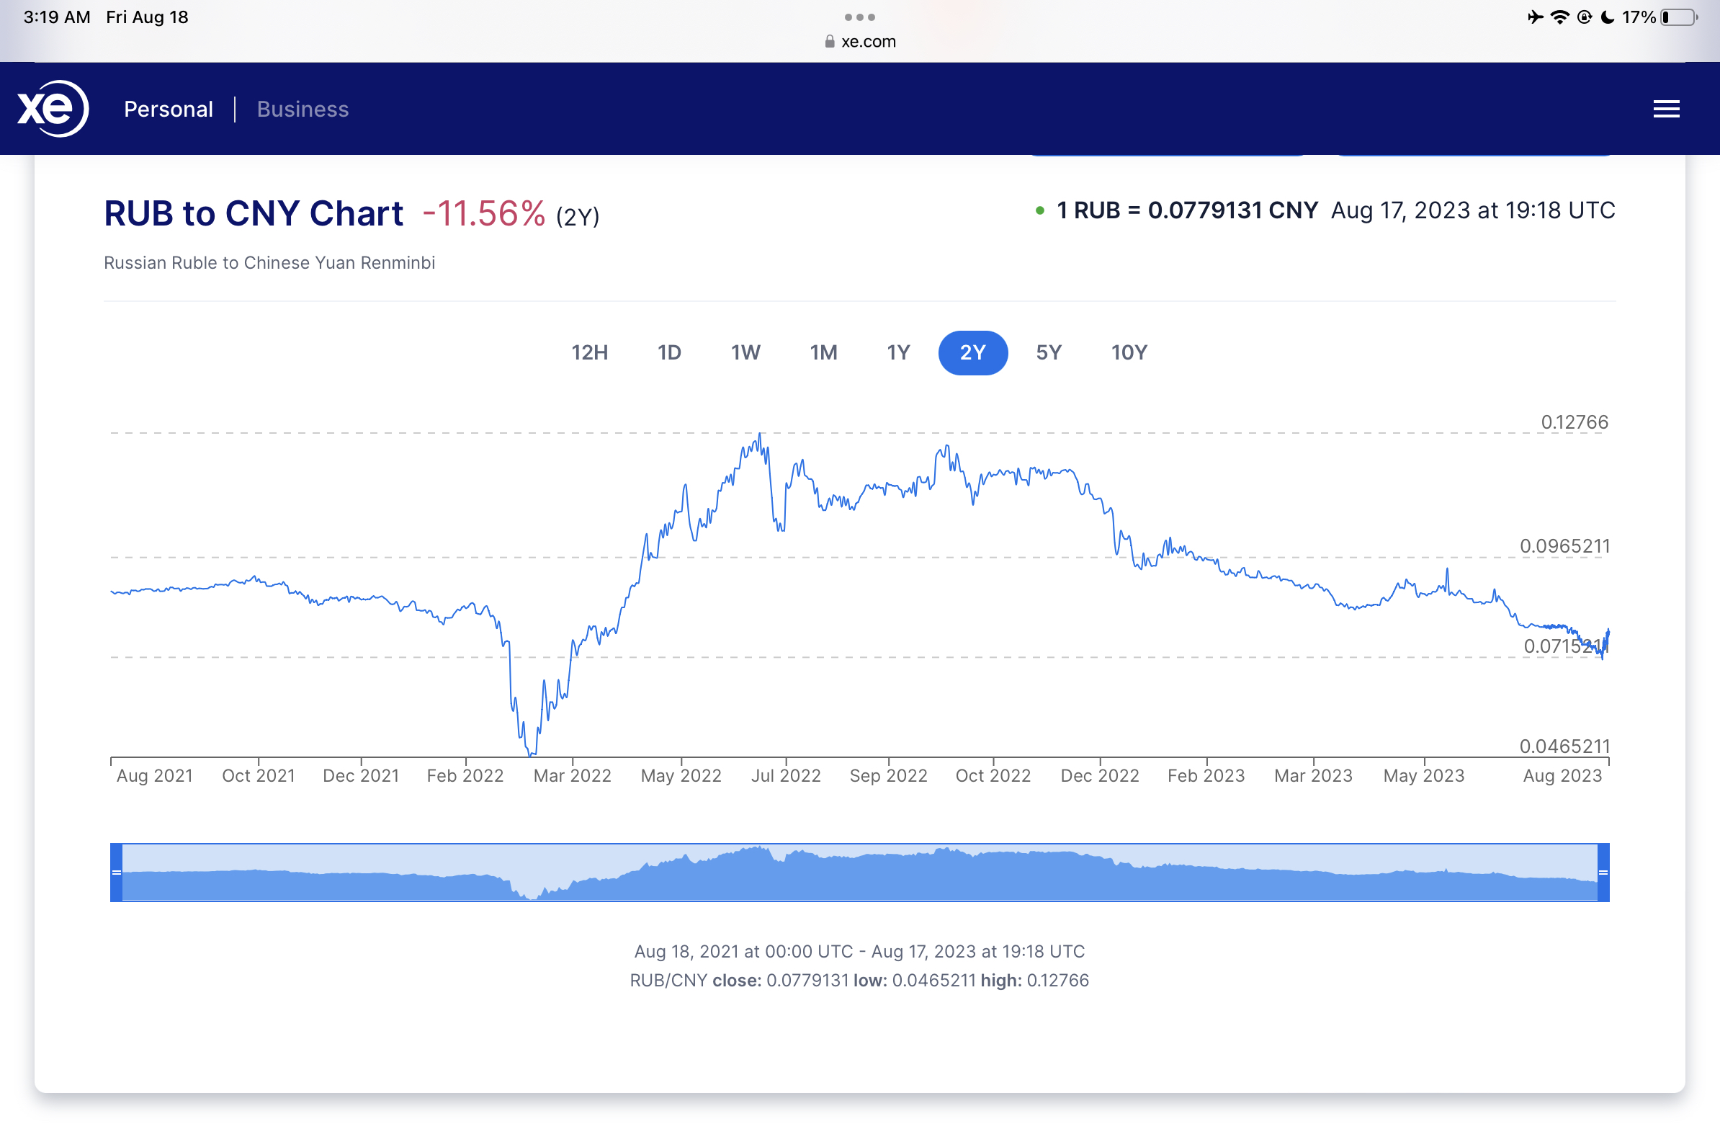Select the 1D time range
The width and height of the screenshot is (1720, 1124).
coord(669,353)
